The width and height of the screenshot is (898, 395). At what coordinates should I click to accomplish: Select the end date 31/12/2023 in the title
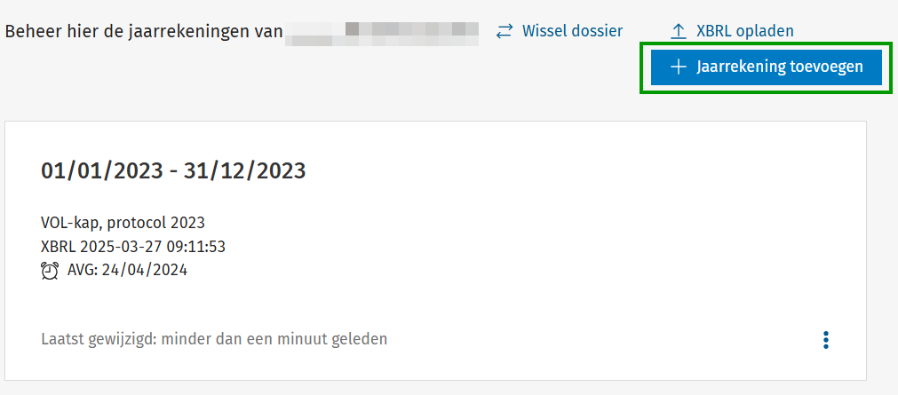(244, 171)
